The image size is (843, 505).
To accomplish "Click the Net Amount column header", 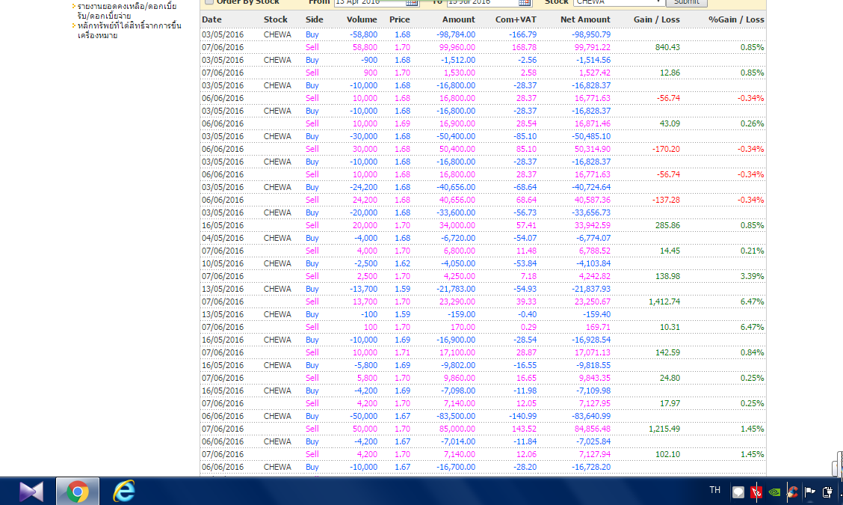I will point(585,20).
